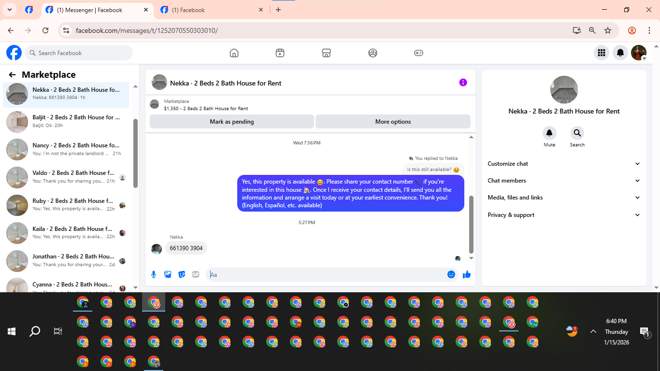This screenshot has width=660, height=371.
Task: Click conversation list scrollbar thumb
Action: tap(135, 153)
